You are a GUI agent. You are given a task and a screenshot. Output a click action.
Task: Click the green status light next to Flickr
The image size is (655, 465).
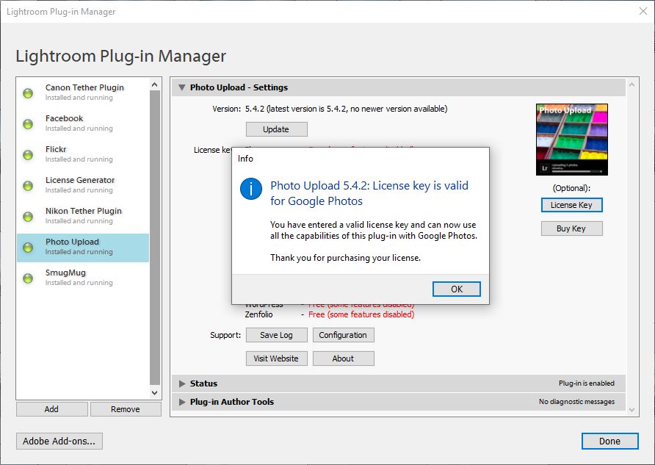tap(29, 155)
